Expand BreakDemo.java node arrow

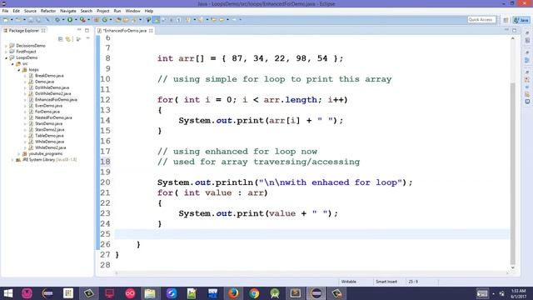[25, 76]
